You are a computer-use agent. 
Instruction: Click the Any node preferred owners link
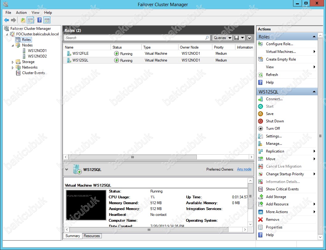(x=244, y=169)
